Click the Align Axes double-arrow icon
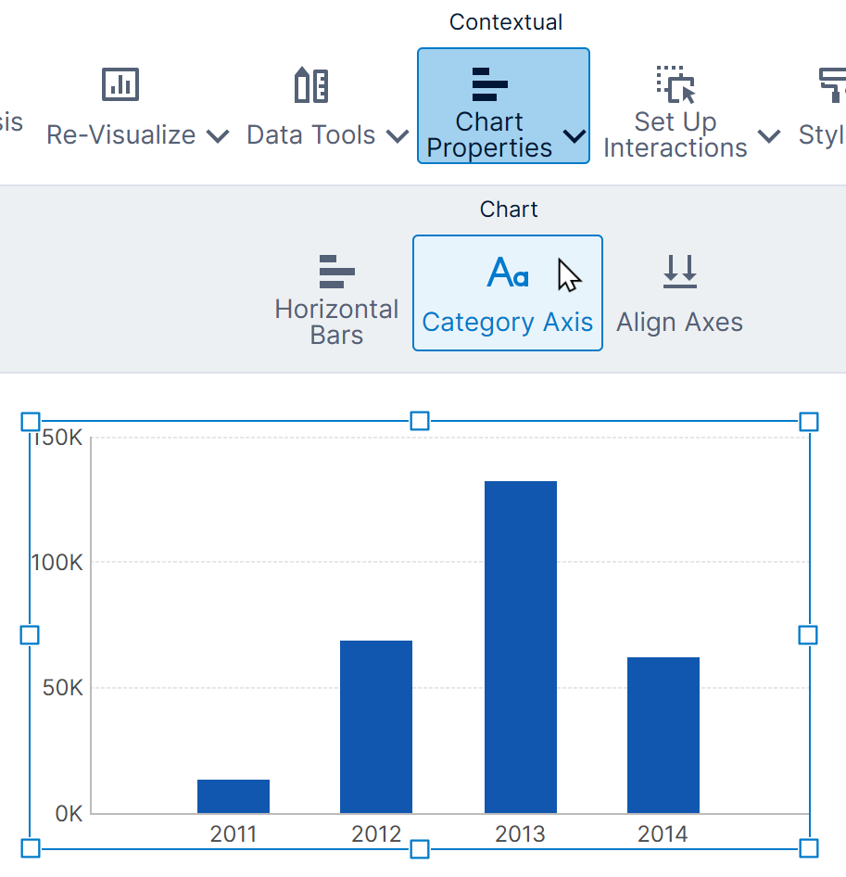The height and width of the screenshot is (877, 846). pos(679,273)
